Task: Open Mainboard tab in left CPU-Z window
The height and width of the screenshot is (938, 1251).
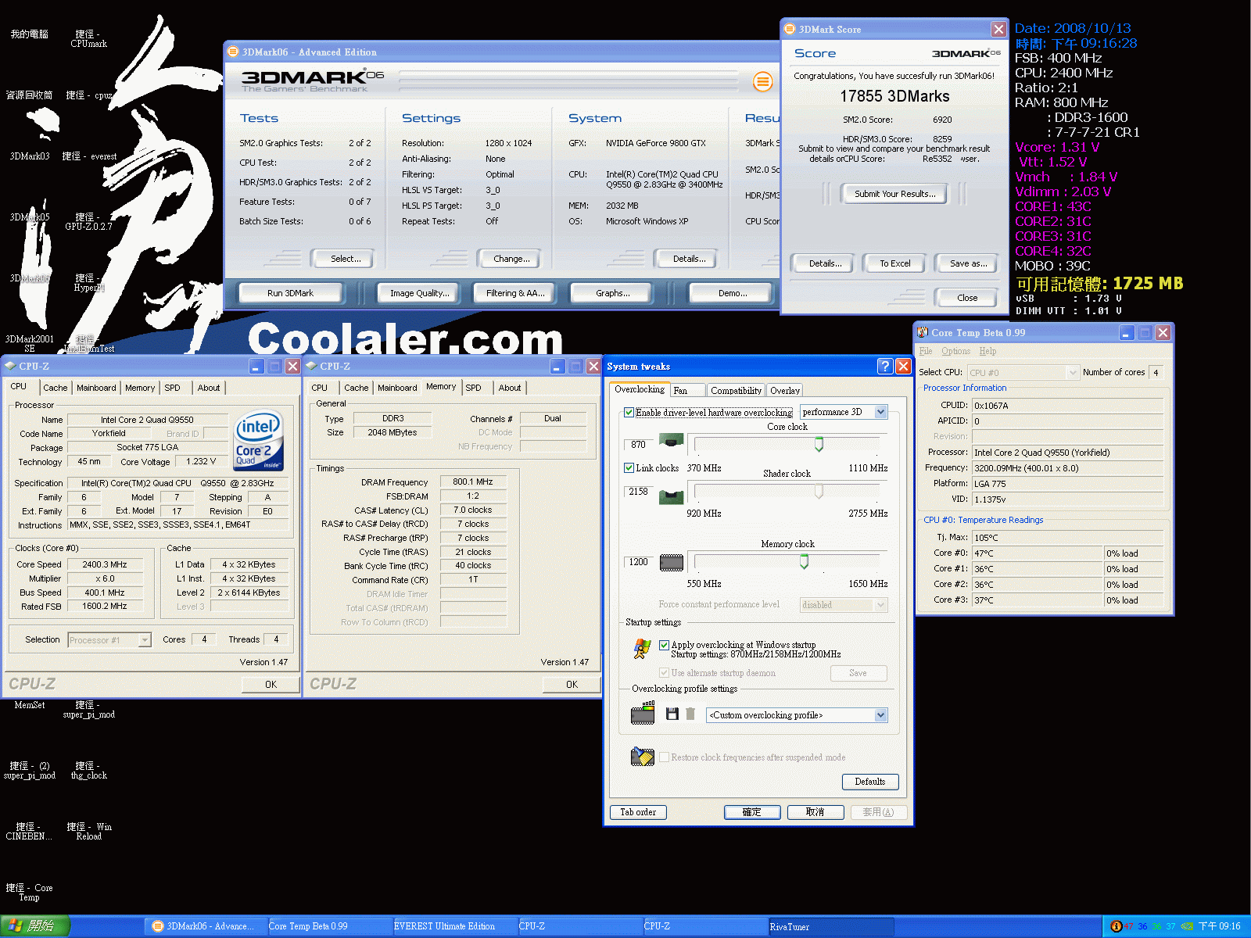Action: (96, 388)
